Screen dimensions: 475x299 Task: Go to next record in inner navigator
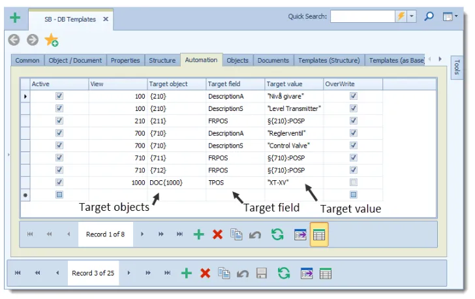click(142, 234)
